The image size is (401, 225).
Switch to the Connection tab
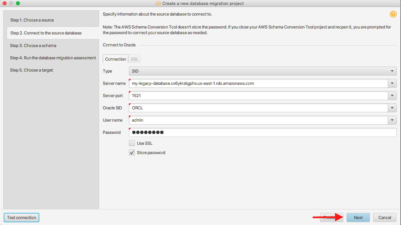[x=115, y=59]
